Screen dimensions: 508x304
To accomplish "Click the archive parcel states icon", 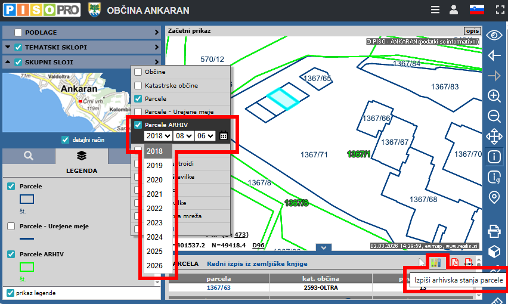I will [435, 263].
